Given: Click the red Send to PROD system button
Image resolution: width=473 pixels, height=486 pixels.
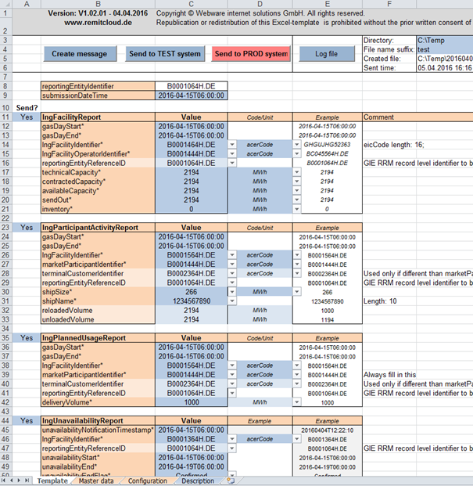Looking at the screenshot, I should click(250, 54).
